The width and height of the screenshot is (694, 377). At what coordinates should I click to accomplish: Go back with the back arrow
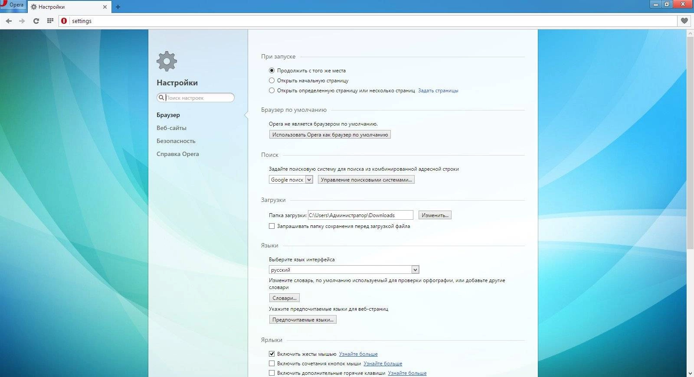click(9, 21)
